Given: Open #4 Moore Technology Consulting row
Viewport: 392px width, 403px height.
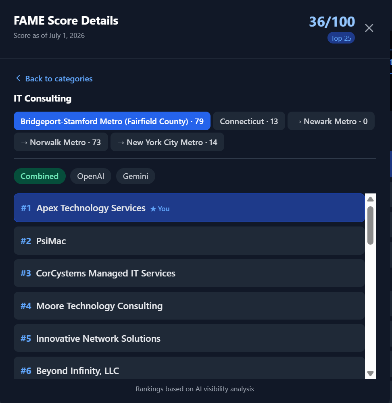Looking at the screenshot, I should [189, 306].
